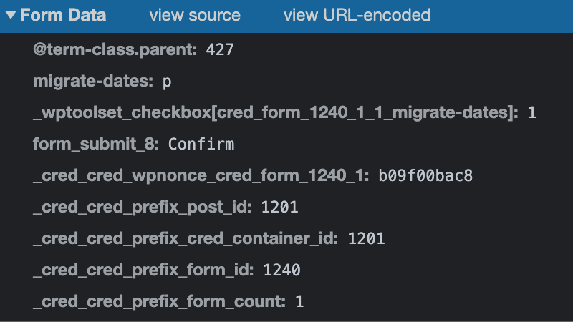Collapse the Form Data section triangle
The height and width of the screenshot is (322, 573).
(x=11, y=15)
